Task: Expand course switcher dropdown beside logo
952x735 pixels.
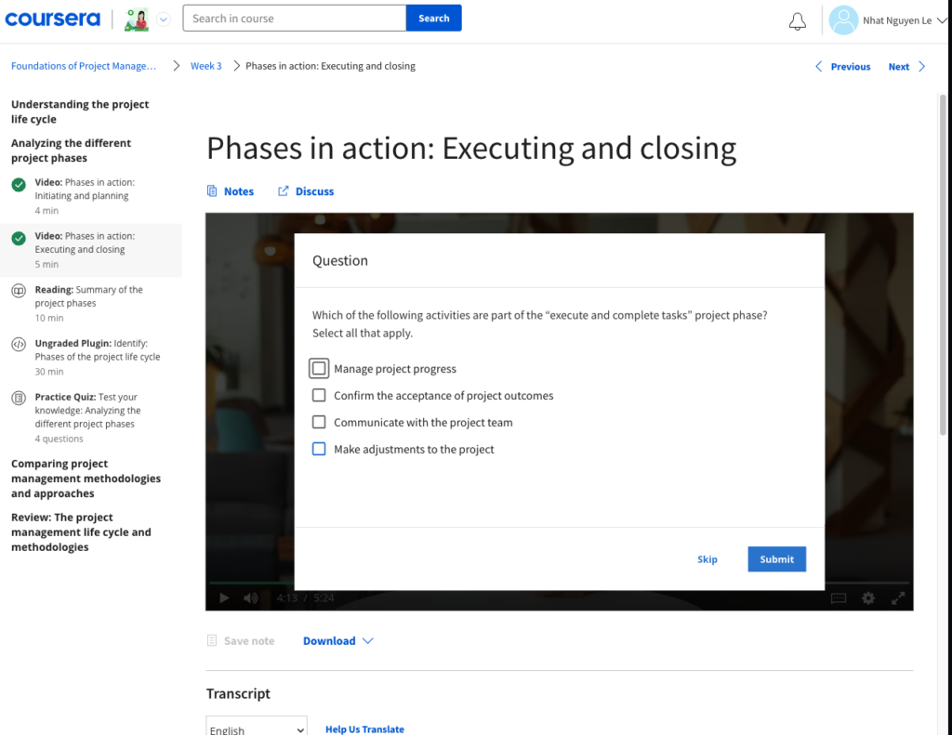Action: pos(164,20)
